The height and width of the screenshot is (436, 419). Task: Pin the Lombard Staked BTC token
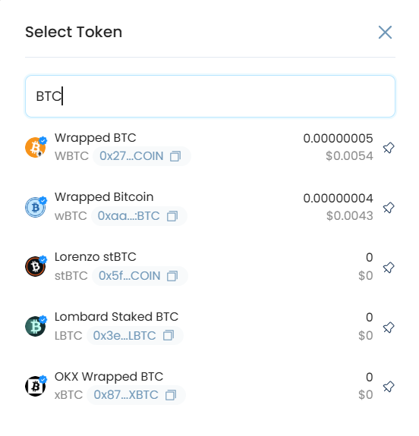pyautogui.click(x=389, y=328)
